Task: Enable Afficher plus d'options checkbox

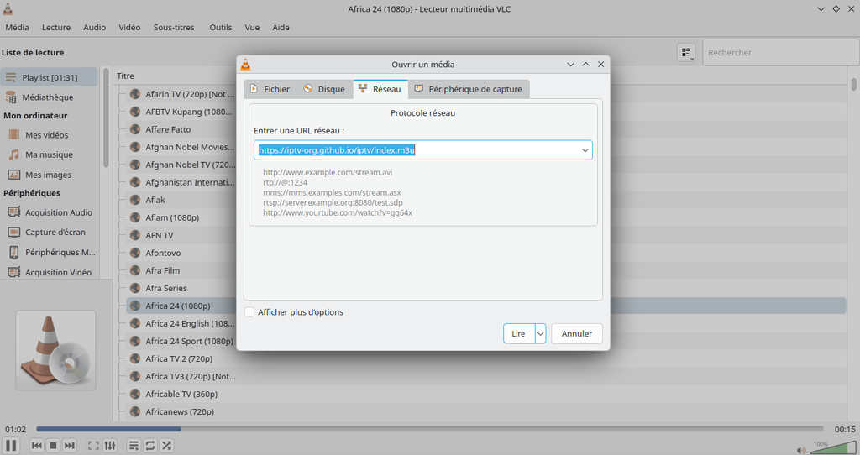Action: pos(249,312)
